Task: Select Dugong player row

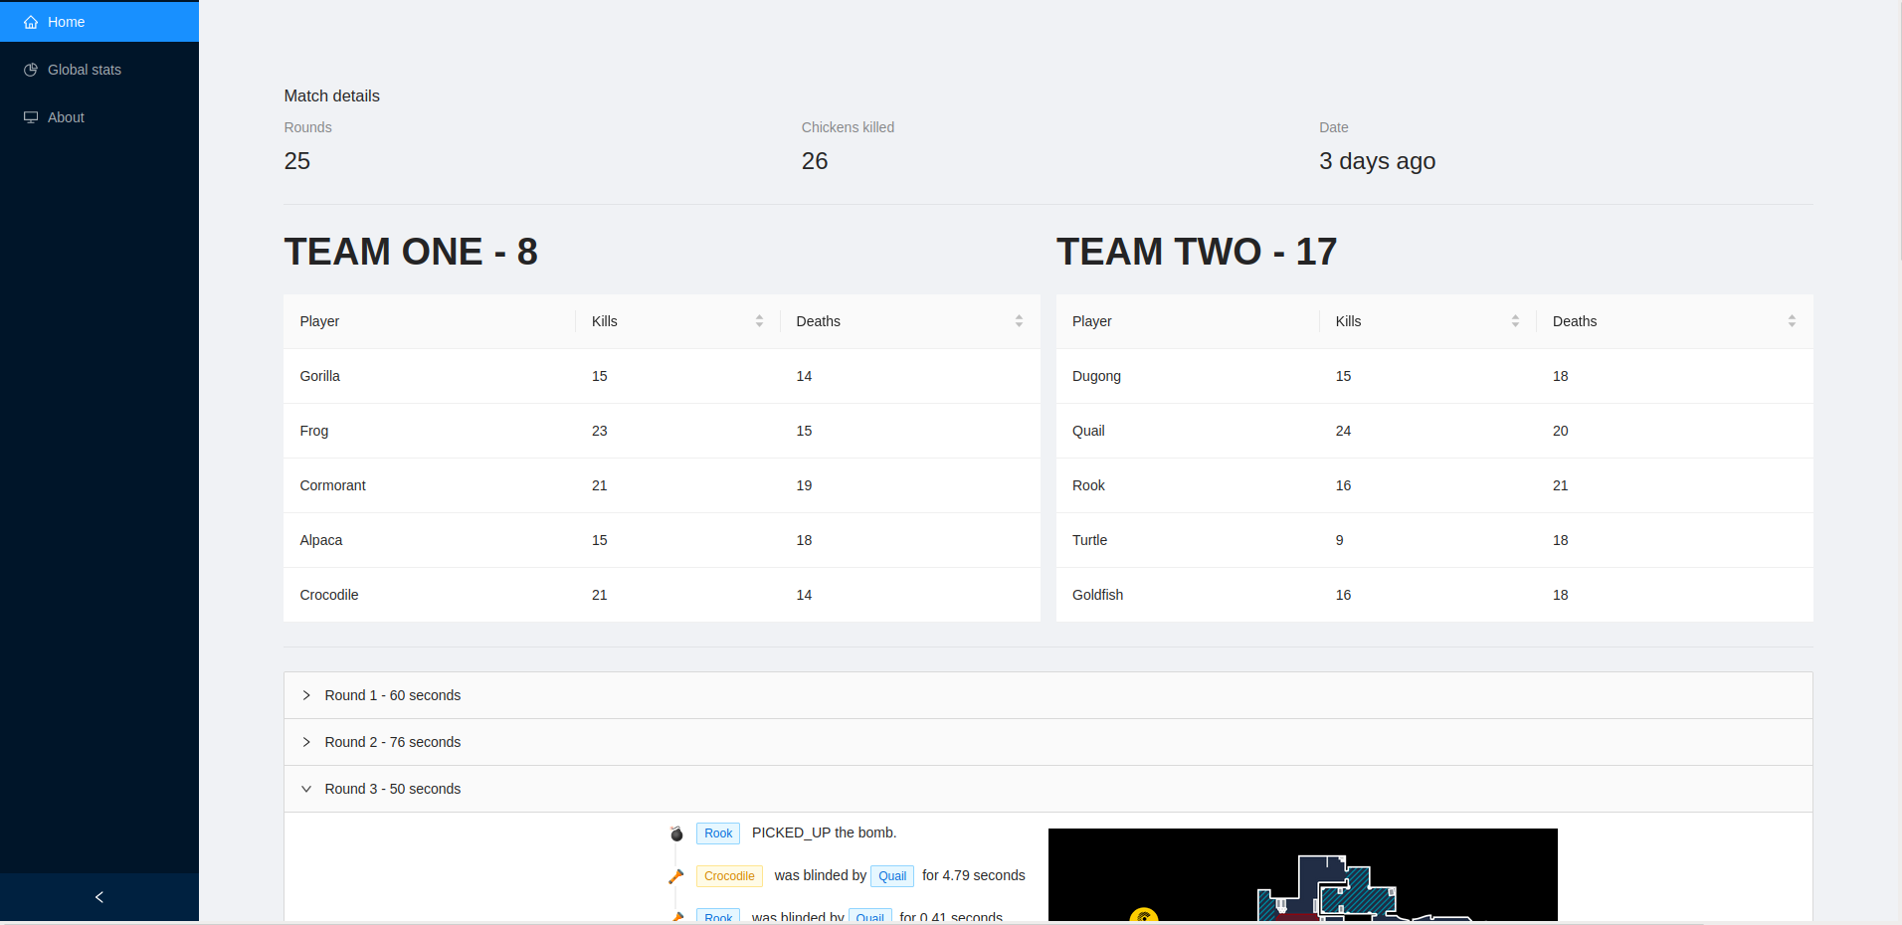Action: tap(1434, 376)
